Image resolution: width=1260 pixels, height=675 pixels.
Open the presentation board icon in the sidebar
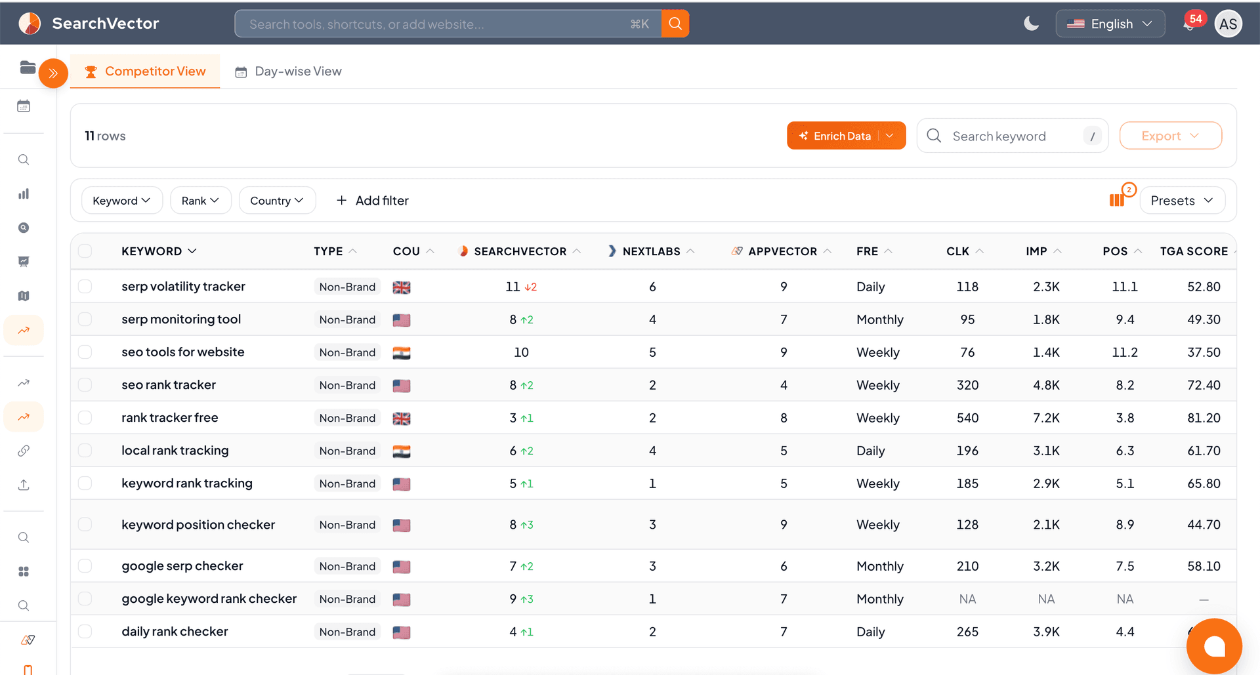pyautogui.click(x=24, y=262)
